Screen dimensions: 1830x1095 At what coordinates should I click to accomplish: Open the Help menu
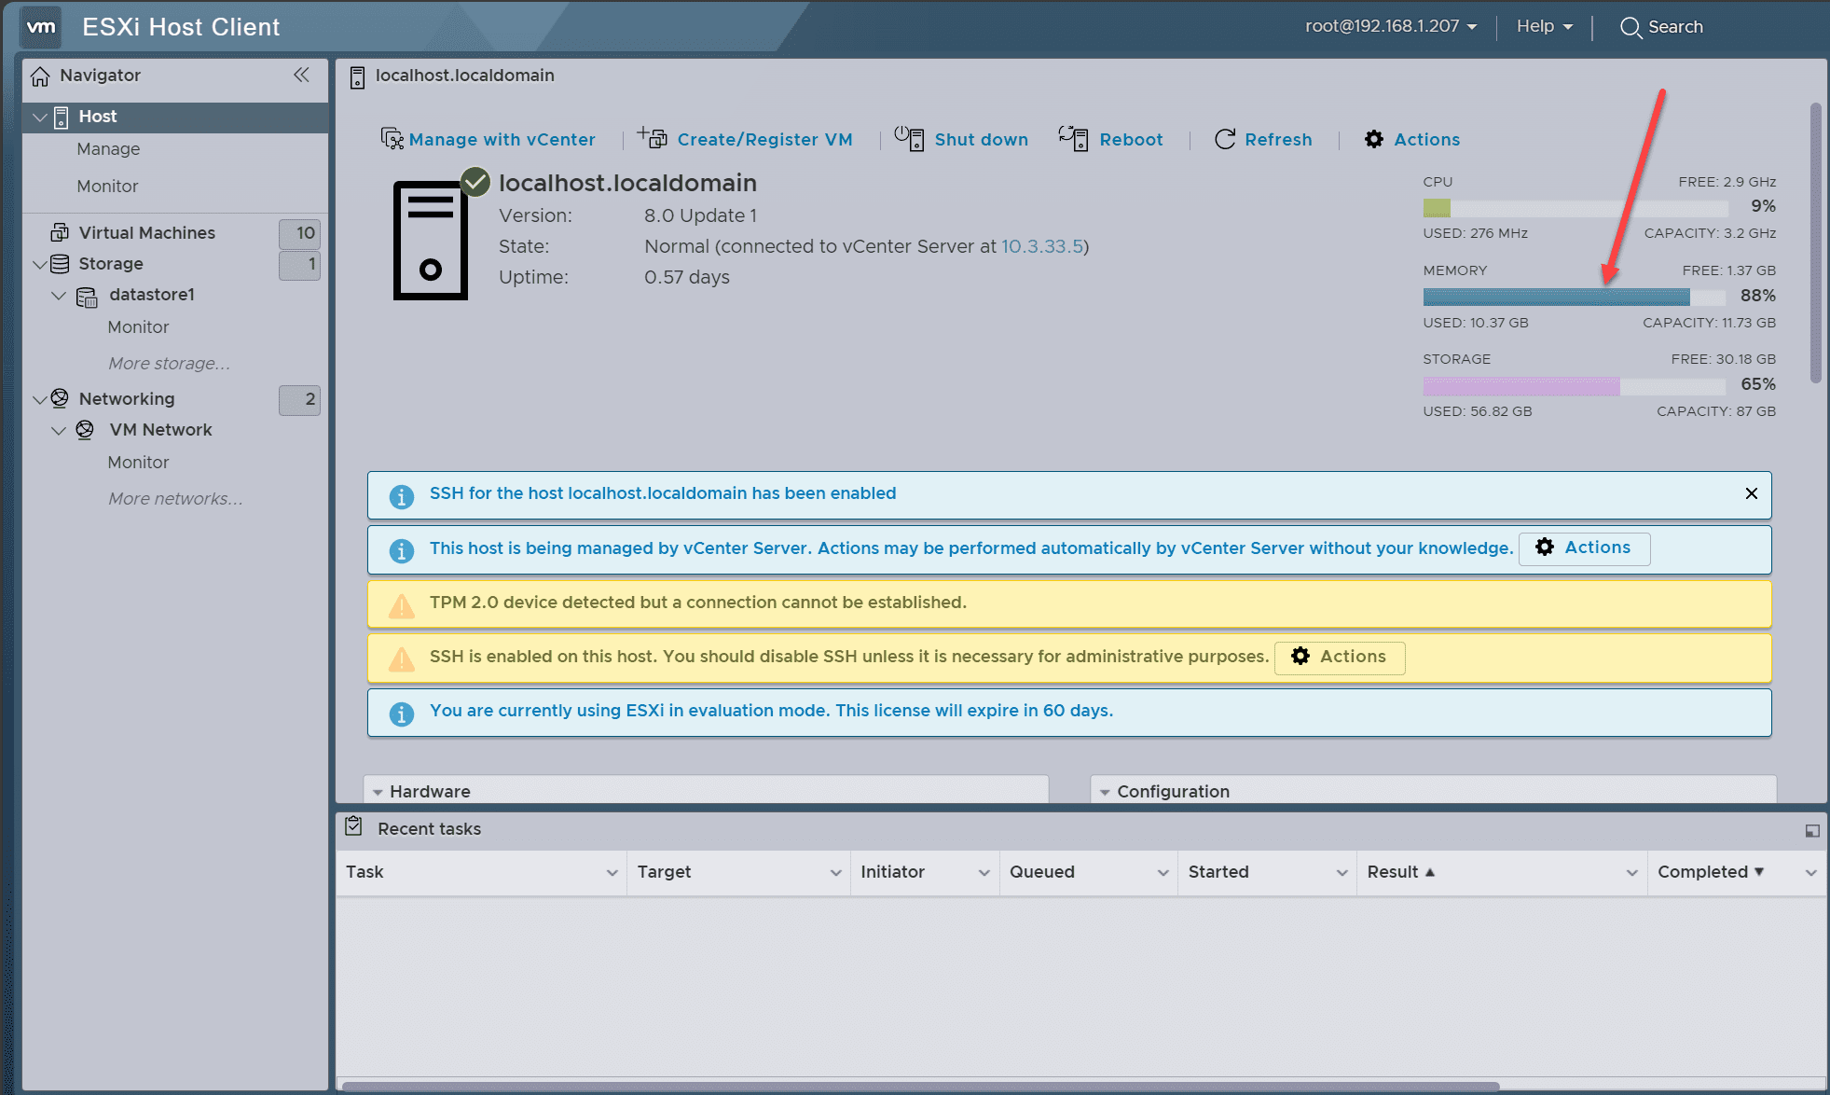point(1544,26)
